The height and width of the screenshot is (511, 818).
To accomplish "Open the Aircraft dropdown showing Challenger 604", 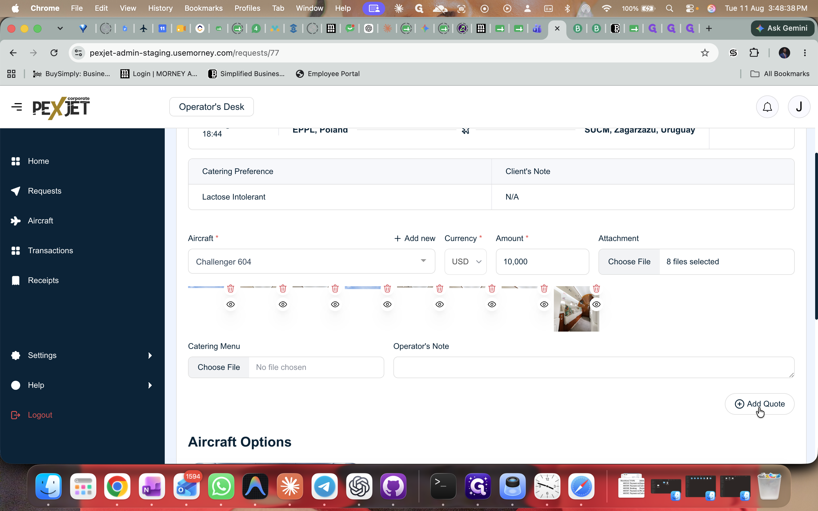I will (311, 261).
